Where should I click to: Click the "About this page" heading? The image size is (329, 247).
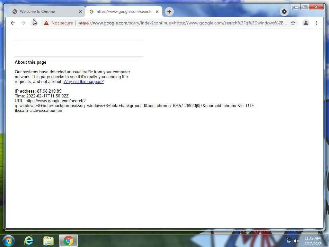tap(31, 62)
